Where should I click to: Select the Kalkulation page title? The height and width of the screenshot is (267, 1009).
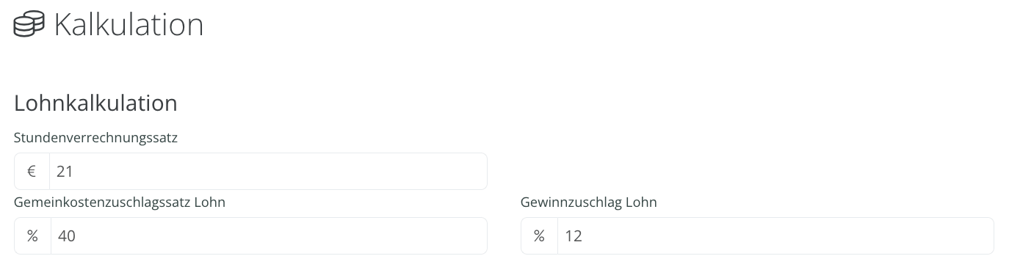[129, 24]
